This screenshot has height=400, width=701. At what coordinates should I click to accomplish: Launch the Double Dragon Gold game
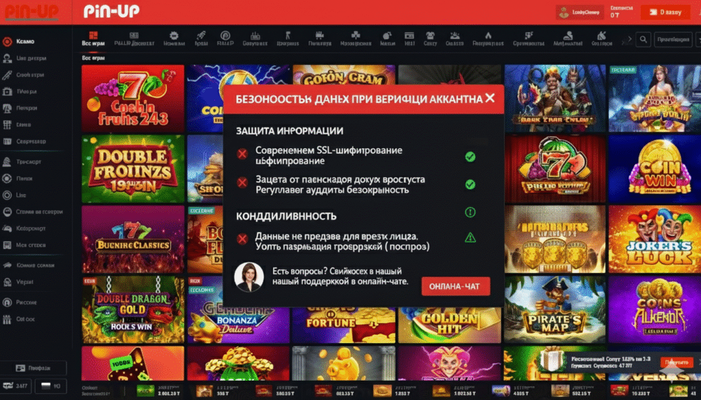click(133, 309)
